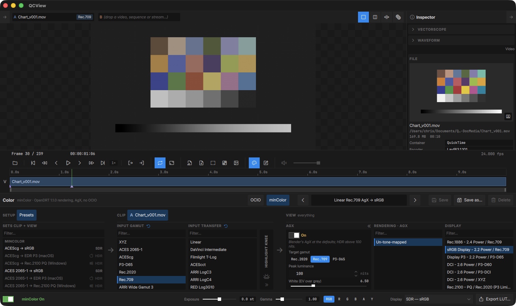Mute audio with the speaker icon
This screenshot has height=306, width=516.
tap(284, 163)
